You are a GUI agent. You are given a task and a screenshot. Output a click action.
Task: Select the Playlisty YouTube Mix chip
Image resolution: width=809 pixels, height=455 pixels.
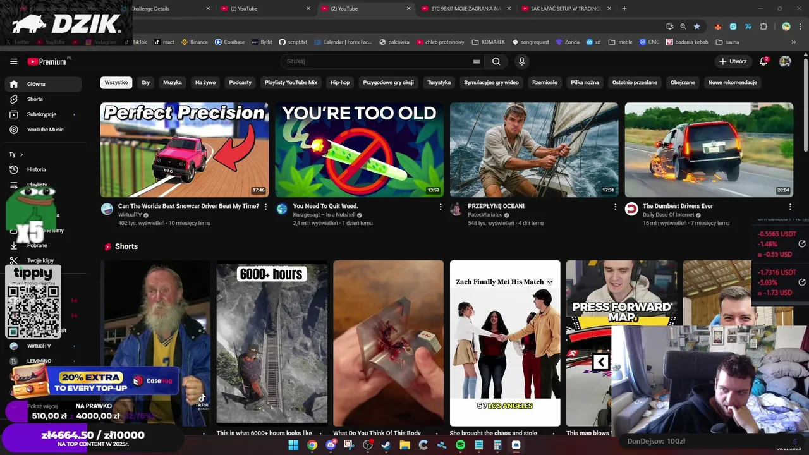click(x=291, y=82)
